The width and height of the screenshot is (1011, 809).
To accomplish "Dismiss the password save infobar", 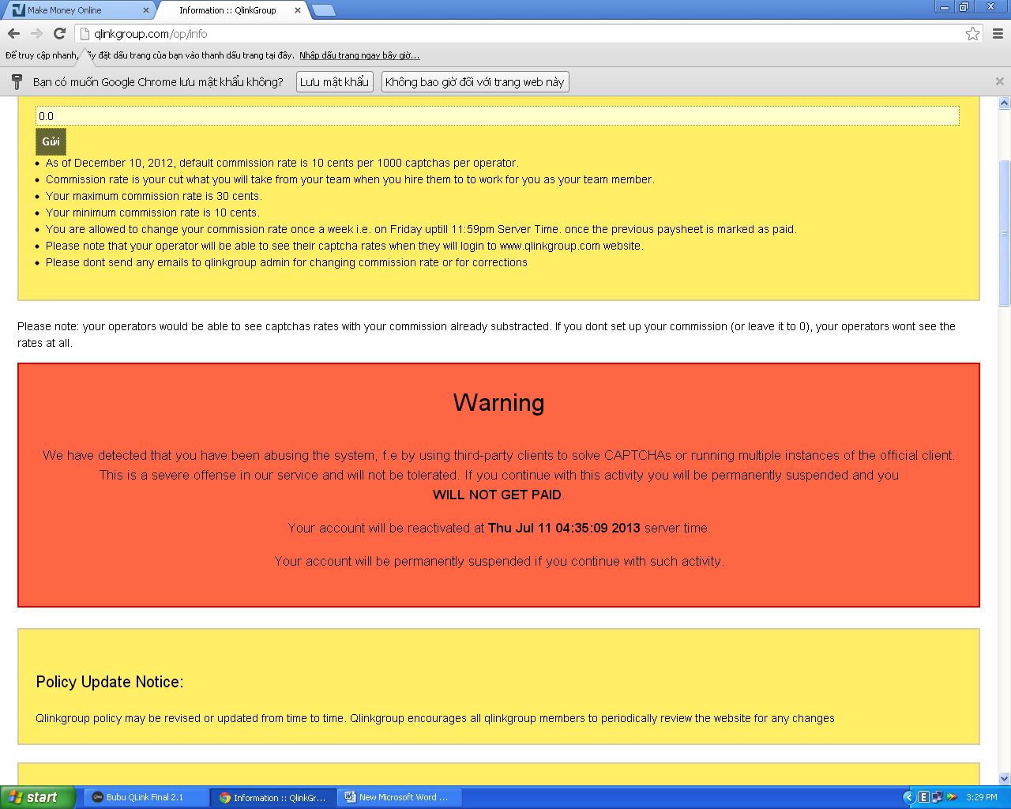I will tap(999, 81).
